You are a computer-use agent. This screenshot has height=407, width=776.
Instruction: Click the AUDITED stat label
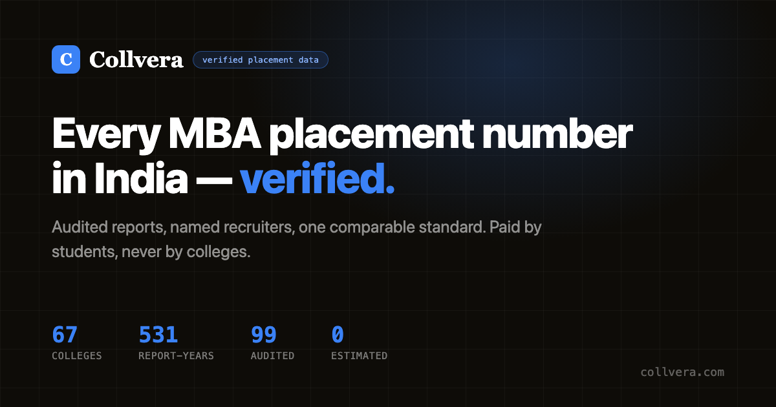coord(272,356)
